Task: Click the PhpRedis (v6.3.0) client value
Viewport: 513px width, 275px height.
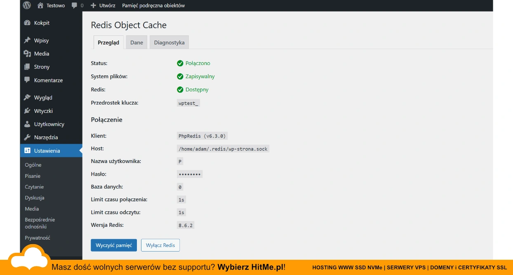Action: point(202,136)
